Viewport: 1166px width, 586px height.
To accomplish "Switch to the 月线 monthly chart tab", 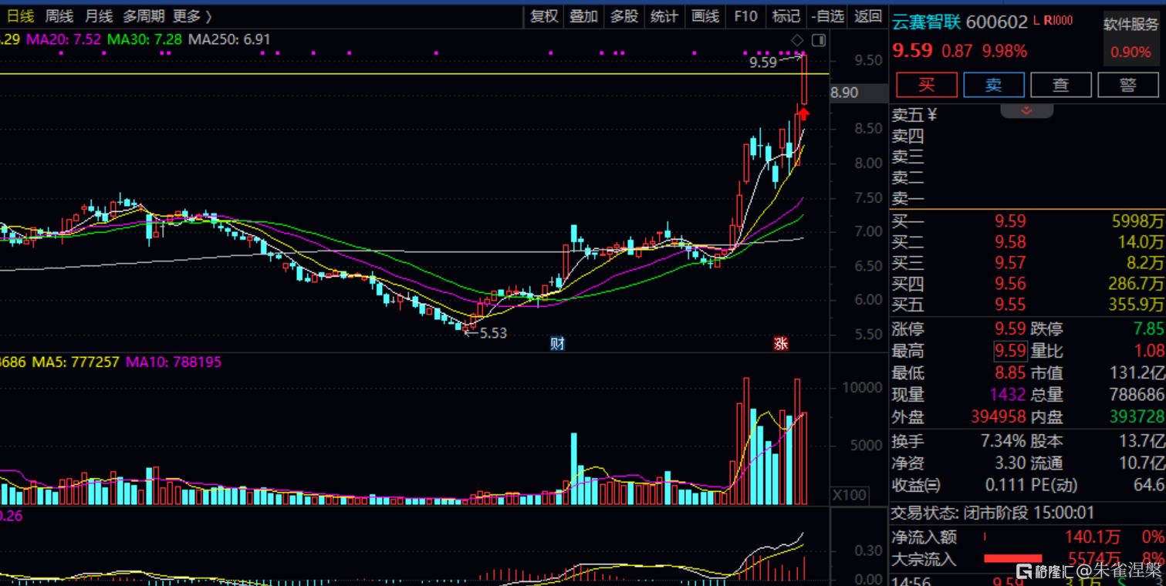I will [x=98, y=16].
